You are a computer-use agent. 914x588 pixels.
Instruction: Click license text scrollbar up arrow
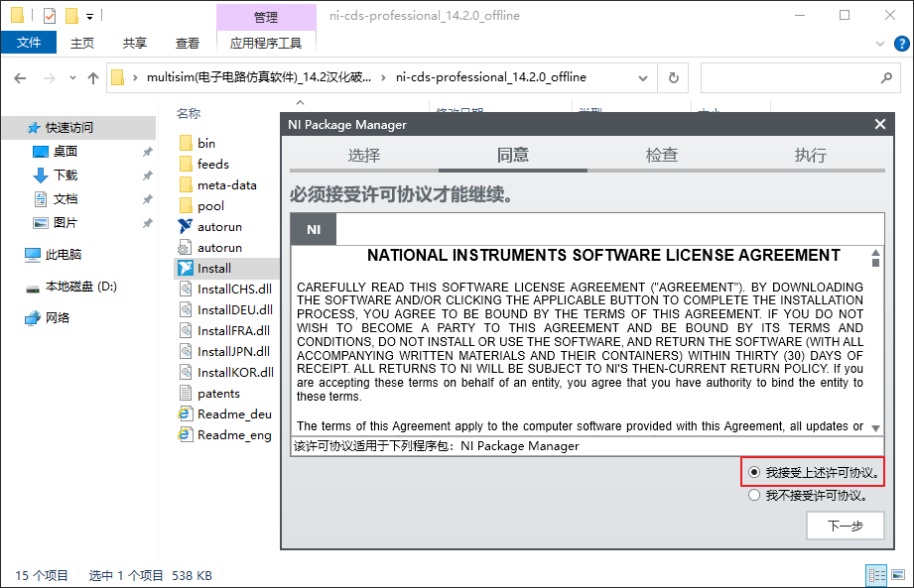(x=875, y=253)
